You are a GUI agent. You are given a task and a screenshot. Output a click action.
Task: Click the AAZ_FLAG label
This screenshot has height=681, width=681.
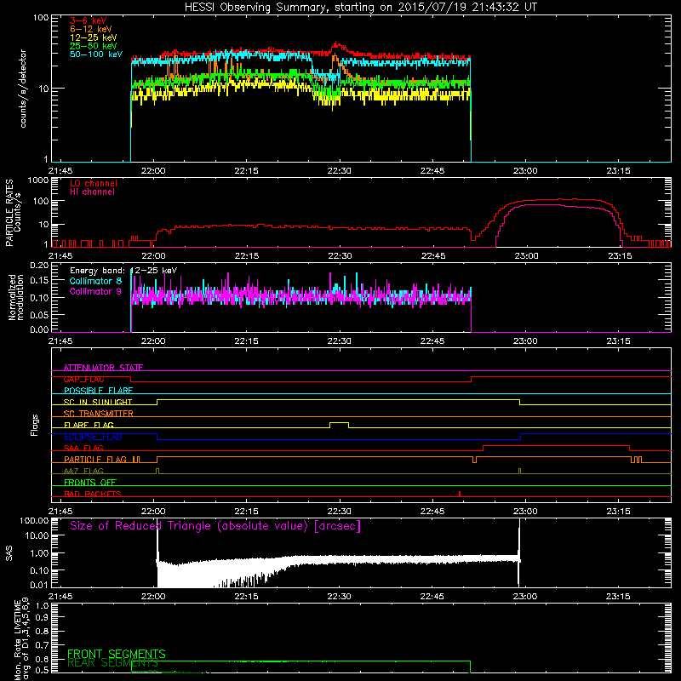tap(83, 472)
